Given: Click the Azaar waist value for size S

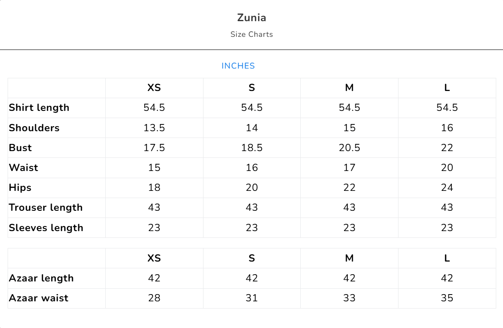Looking at the screenshot, I should pos(252,298).
